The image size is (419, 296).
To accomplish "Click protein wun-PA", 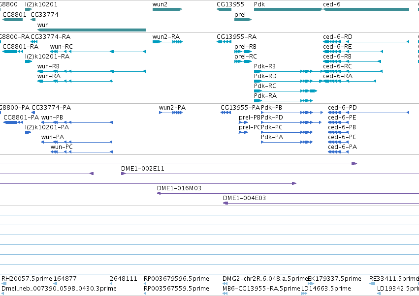I will tap(53, 137).
